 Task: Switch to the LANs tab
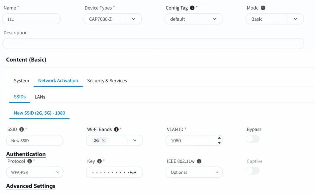click(40, 97)
